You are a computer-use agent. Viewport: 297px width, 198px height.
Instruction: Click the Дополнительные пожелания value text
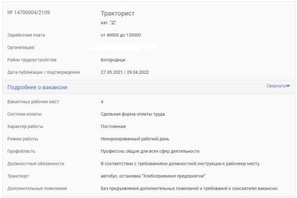pyautogui.click(x=190, y=188)
